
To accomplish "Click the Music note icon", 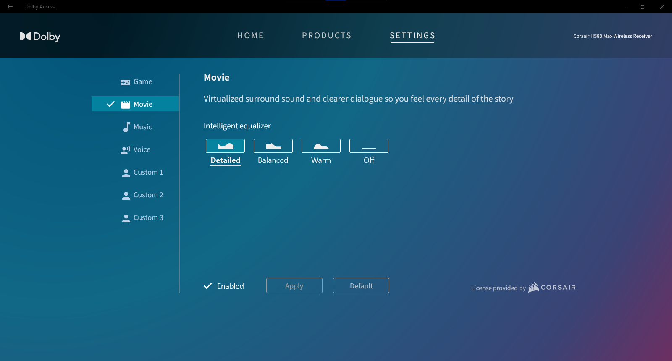I will click(x=126, y=127).
